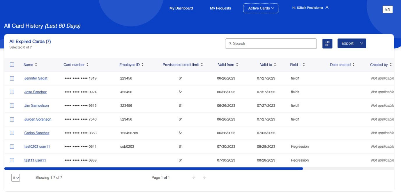
Task: Sort by Valid to column arrows
Action: pyautogui.click(x=275, y=65)
